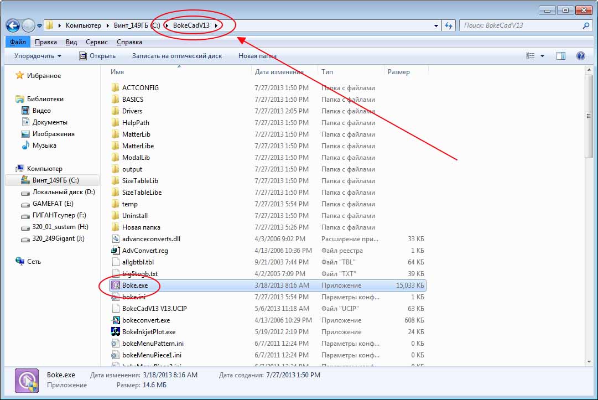This screenshot has height=400, width=598.
Task: Select the bokeconvert.exe application icon
Action: click(x=116, y=320)
